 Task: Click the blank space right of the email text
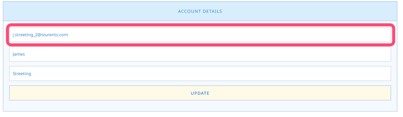point(230,35)
